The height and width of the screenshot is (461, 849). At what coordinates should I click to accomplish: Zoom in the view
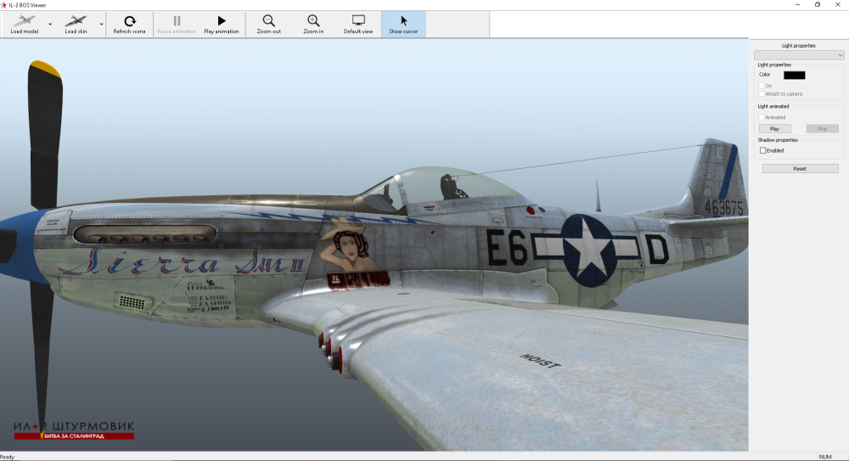[313, 24]
